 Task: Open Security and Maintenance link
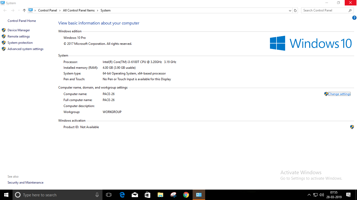25,183
